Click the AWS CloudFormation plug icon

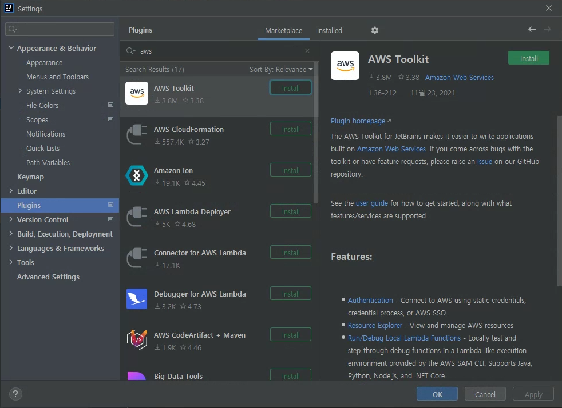click(x=137, y=134)
